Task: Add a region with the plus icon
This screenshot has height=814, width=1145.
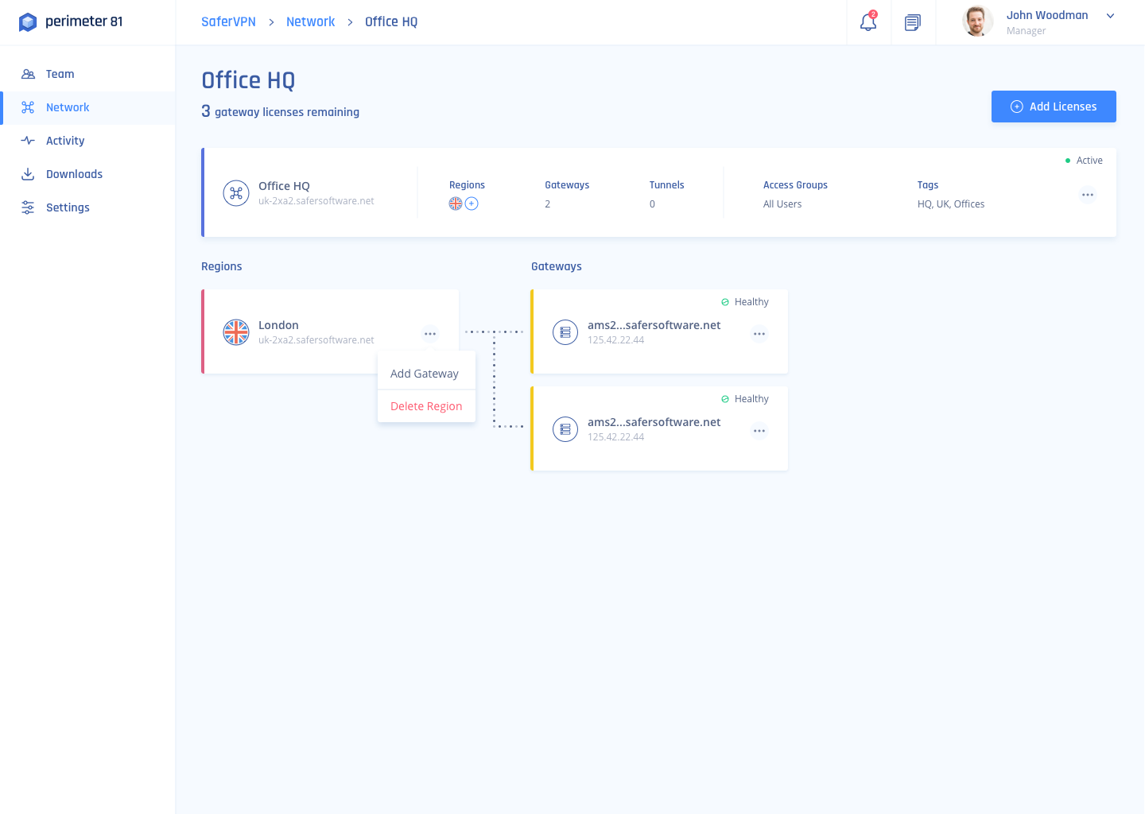Action: 472,203
